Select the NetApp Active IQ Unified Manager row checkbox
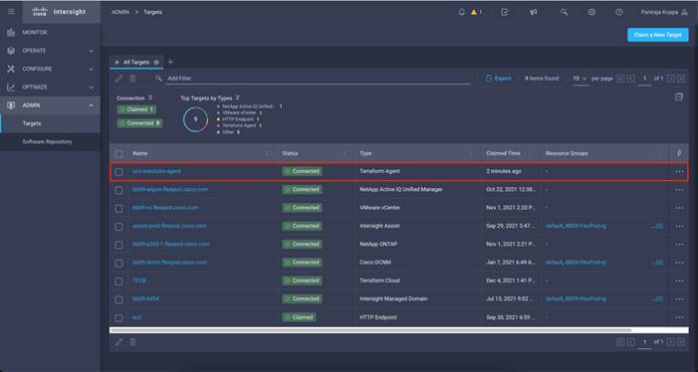 118,190
